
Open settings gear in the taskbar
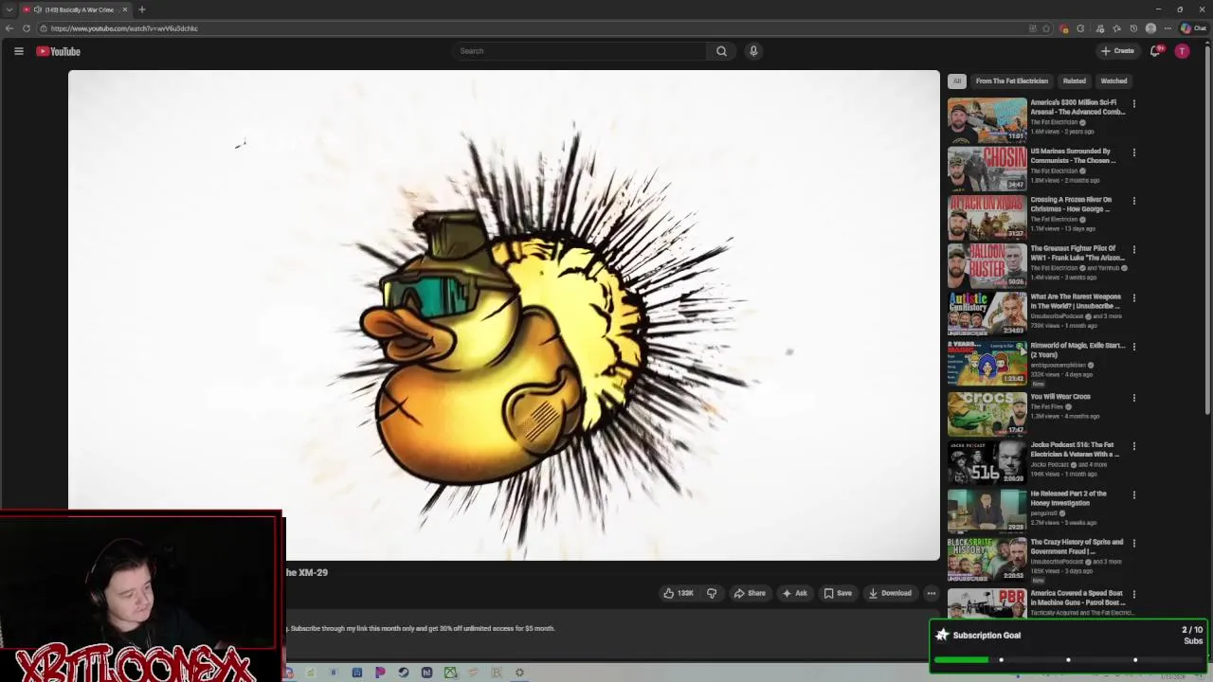tap(519, 673)
